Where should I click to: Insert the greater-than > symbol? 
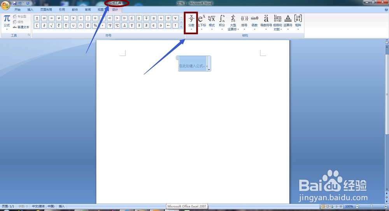[x=117, y=18]
